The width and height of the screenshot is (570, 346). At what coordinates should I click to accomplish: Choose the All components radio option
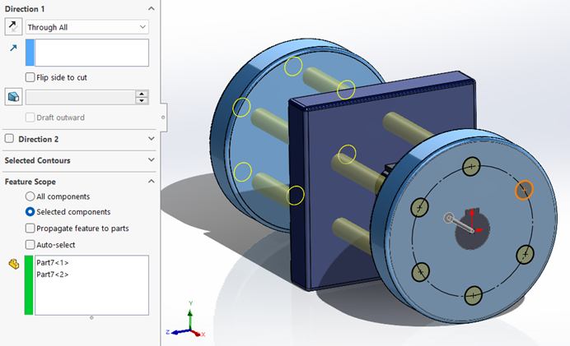click(30, 196)
